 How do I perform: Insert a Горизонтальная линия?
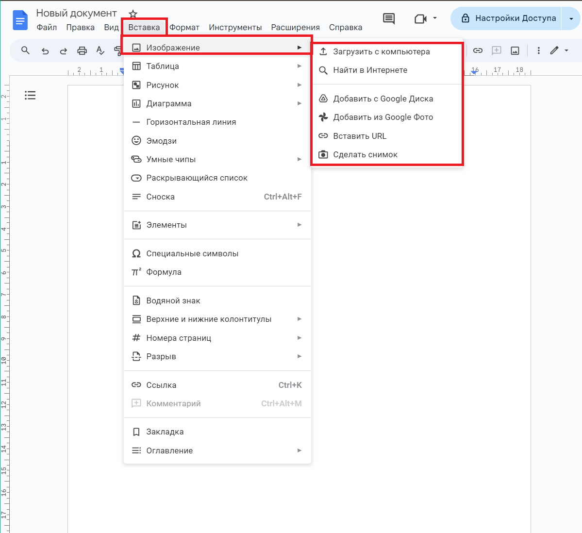pyautogui.click(x=217, y=122)
